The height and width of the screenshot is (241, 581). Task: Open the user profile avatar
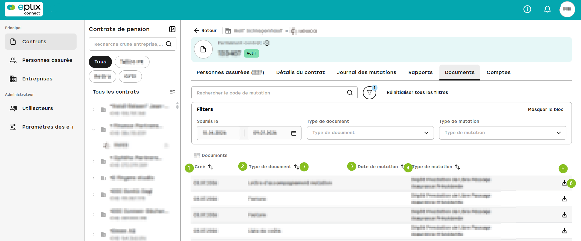(x=567, y=9)
